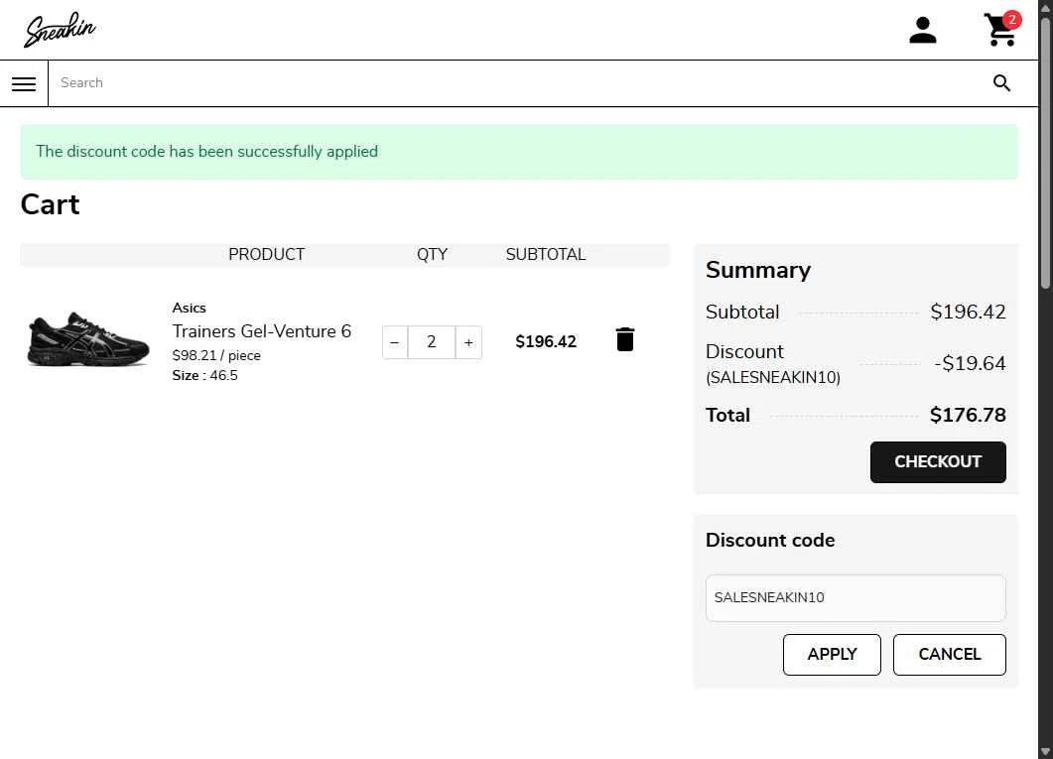Viewport: 1053px width, 759px height.
Task: Click the Discount code heading
Action: tap(770, 541)
